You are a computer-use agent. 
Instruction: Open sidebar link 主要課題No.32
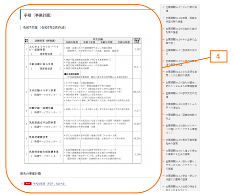(181, 63)
